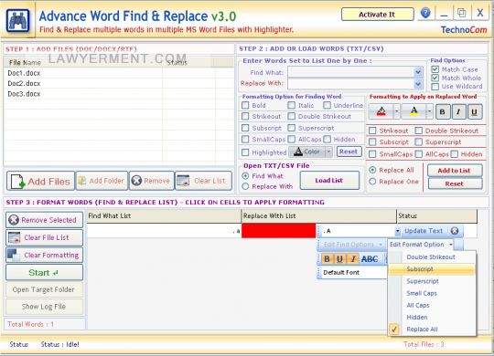Select Doc2.docx in file list

(25, 83)
